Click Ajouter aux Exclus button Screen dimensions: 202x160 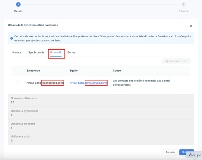tap(176, 61)
